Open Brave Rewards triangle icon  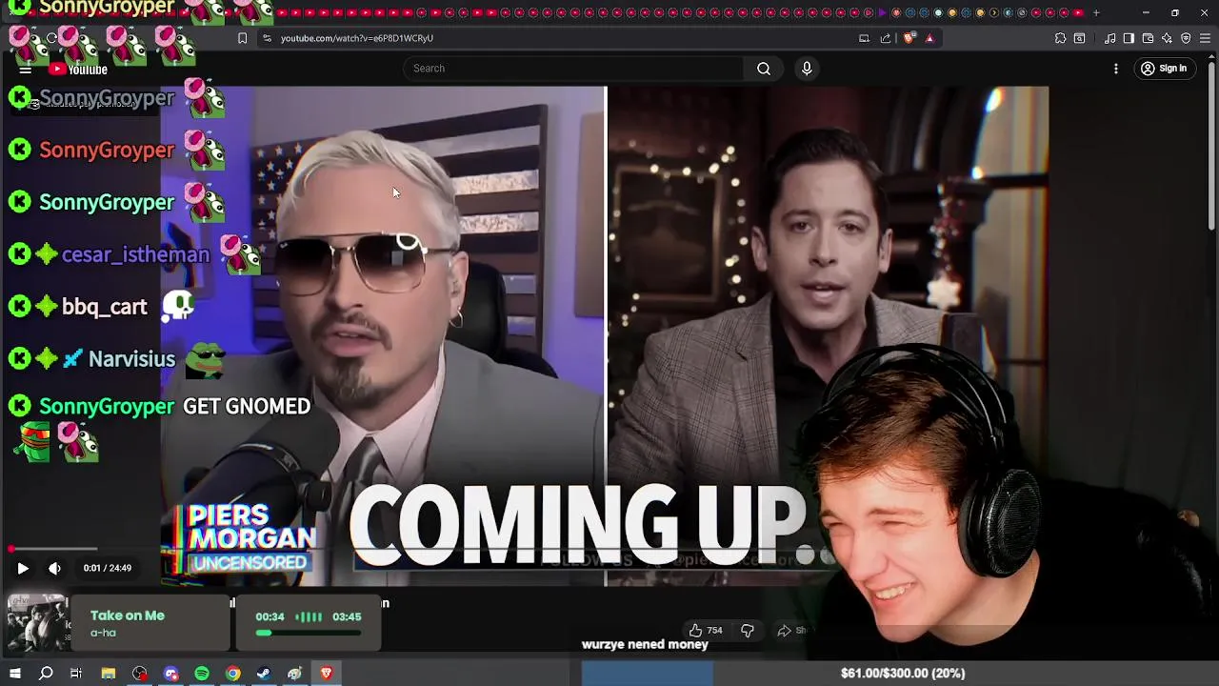pos(929,38)
